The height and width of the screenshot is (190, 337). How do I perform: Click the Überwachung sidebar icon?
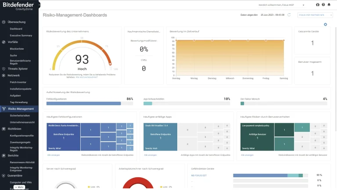tap(4, 22)
